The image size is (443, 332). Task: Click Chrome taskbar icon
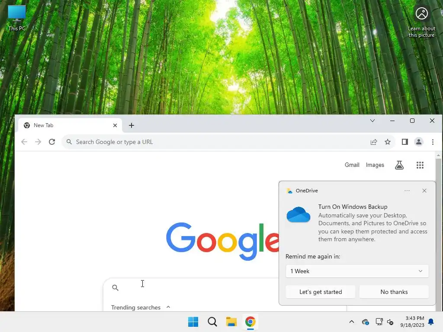tap(250, 322)
